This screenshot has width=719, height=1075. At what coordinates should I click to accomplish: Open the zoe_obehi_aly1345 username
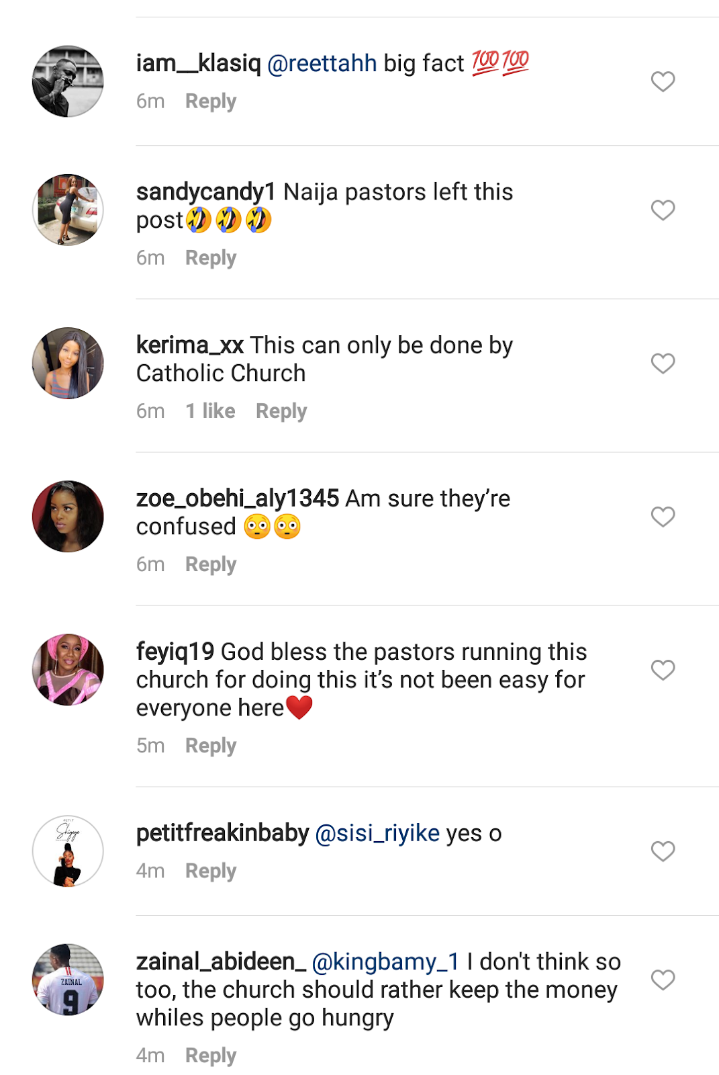(x=237, y=499)
